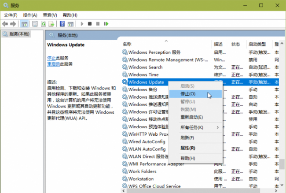Screen dimensions: 286x193
Task: Select the Windows 备份 service row
Action: click(x=200, y=89)
